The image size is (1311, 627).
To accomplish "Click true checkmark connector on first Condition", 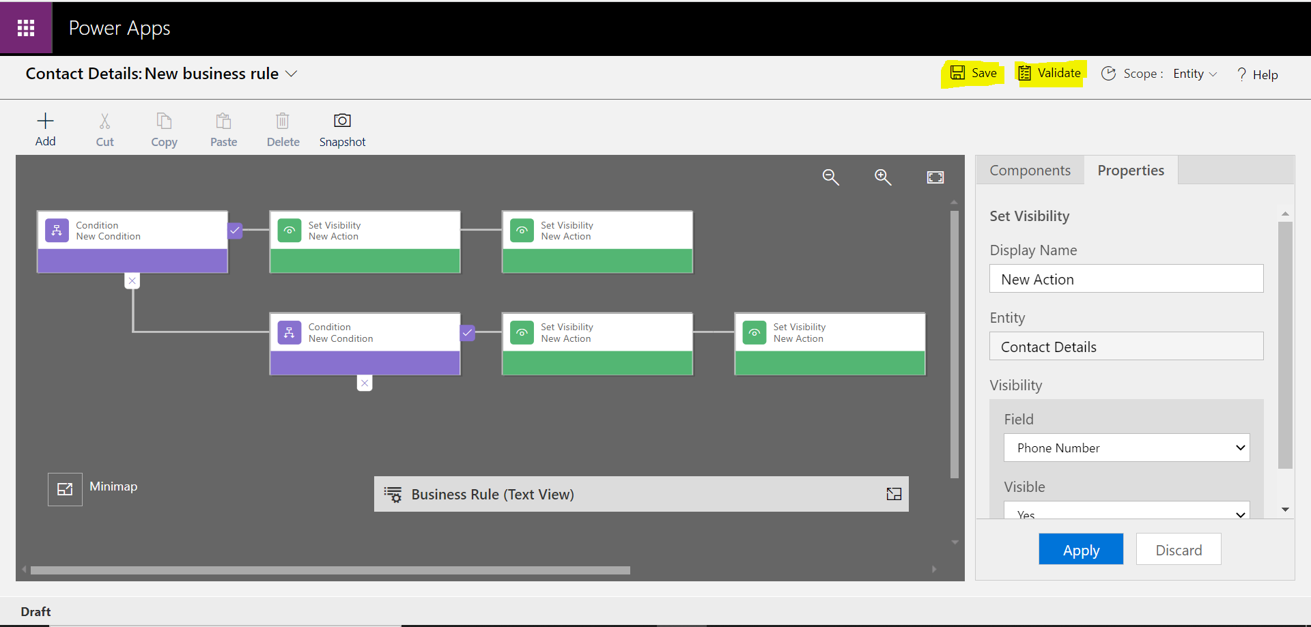I will click(235, 231).
